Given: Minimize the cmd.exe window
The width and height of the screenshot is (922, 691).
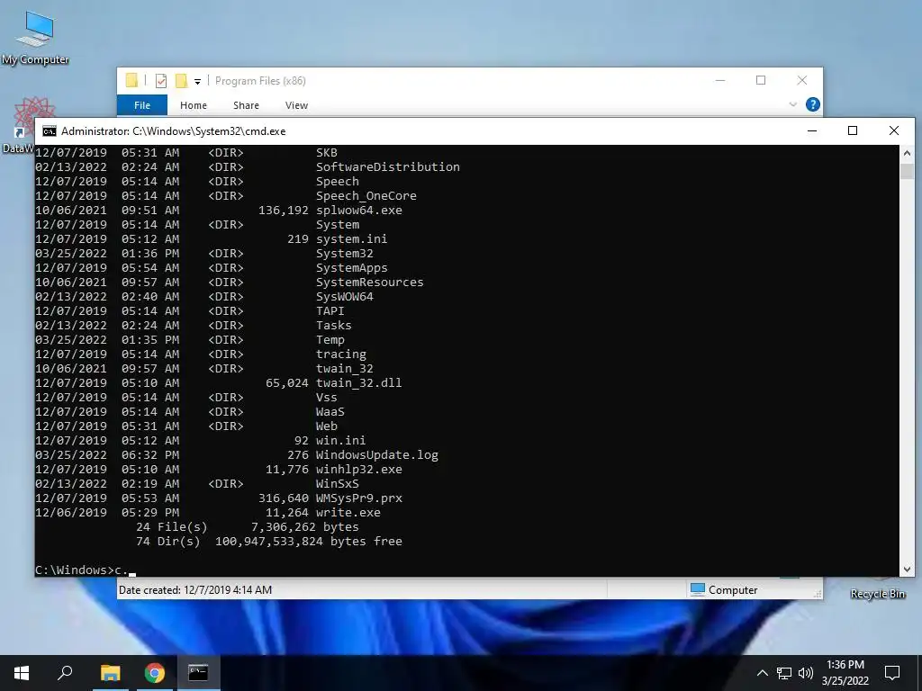Looking at the screenshot, I should (812, 131).
